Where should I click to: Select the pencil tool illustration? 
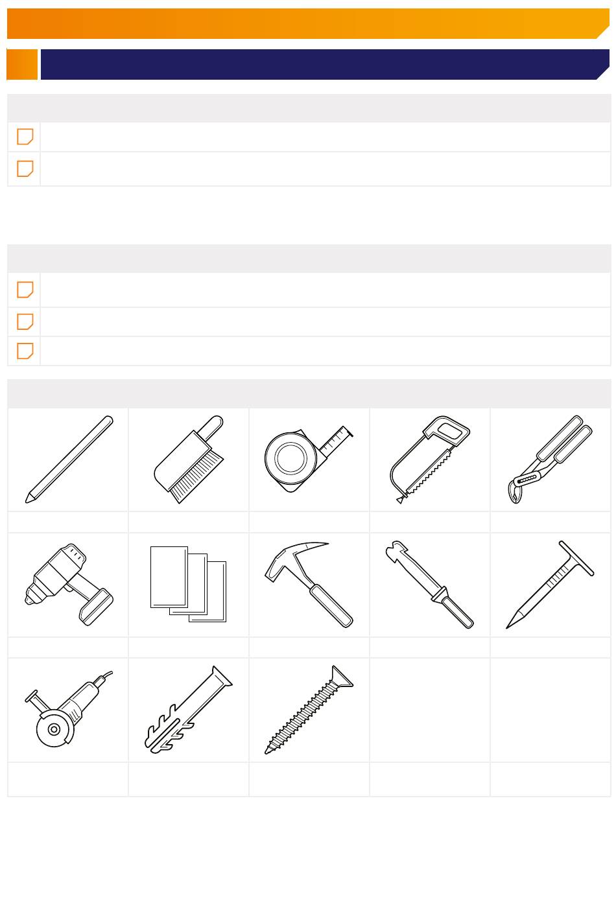coord(69,460)
